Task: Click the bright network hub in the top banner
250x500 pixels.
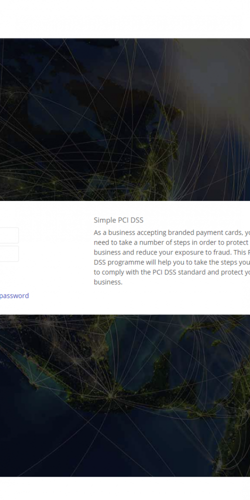Action: [150, 165]
